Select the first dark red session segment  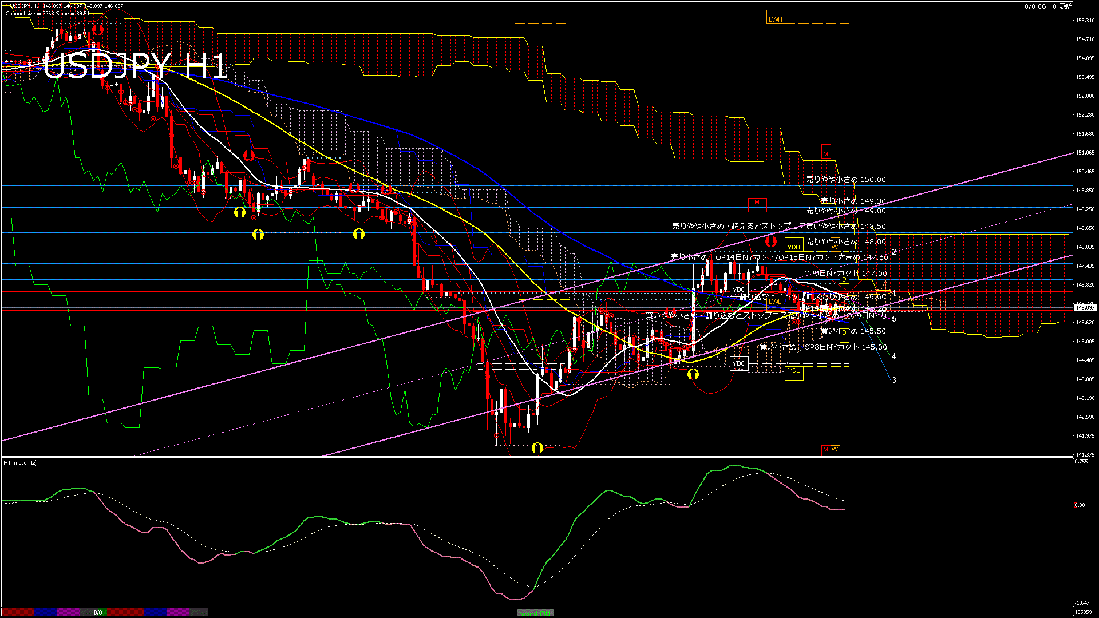[18, 612]
